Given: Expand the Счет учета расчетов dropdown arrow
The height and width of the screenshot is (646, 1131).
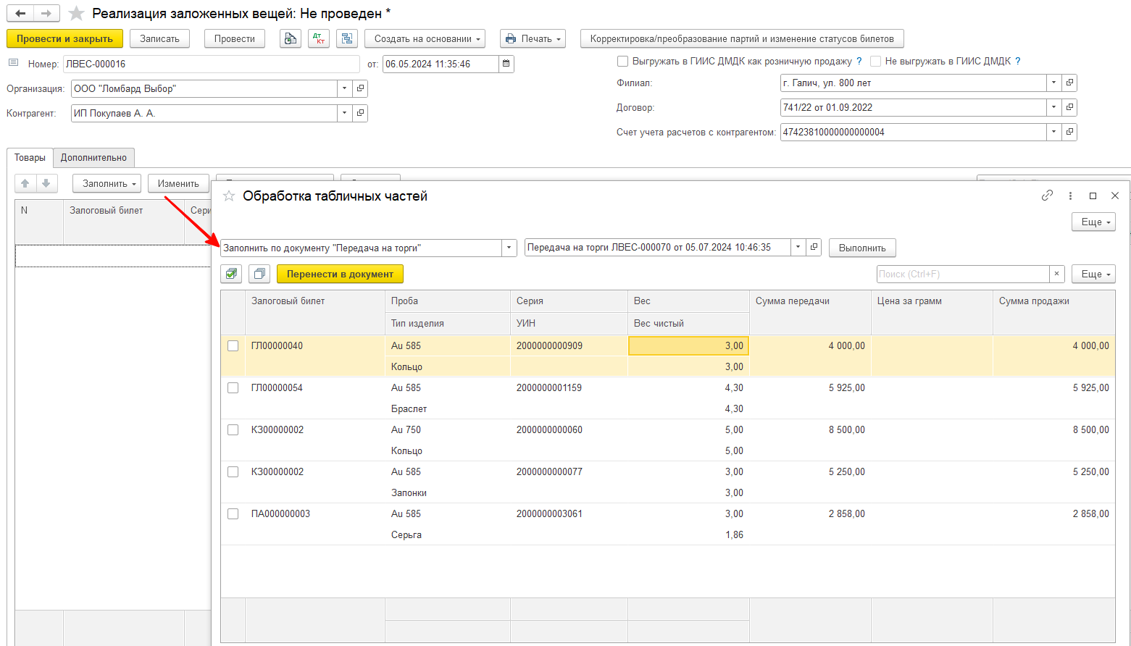Looking at the screenshot, I should click(1053, 132).
